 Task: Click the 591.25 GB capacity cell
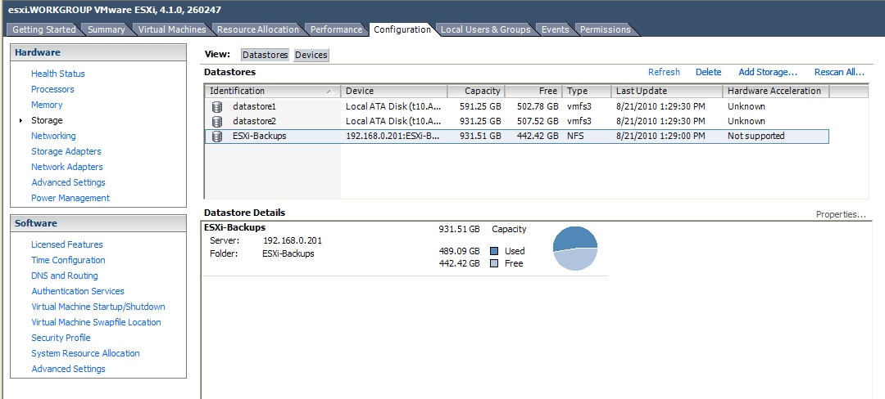click(x=479, y=106)
